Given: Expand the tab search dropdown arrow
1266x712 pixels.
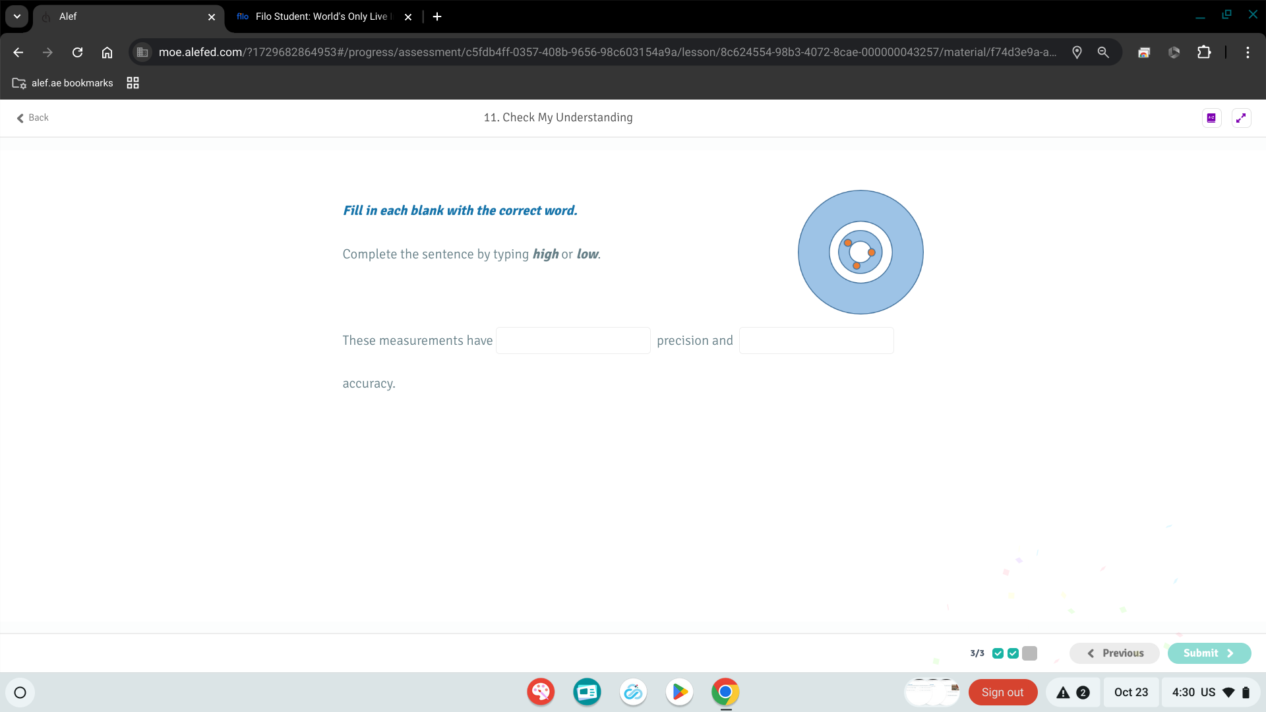Looking at the screenshot, I should click(x=17, y=16).
